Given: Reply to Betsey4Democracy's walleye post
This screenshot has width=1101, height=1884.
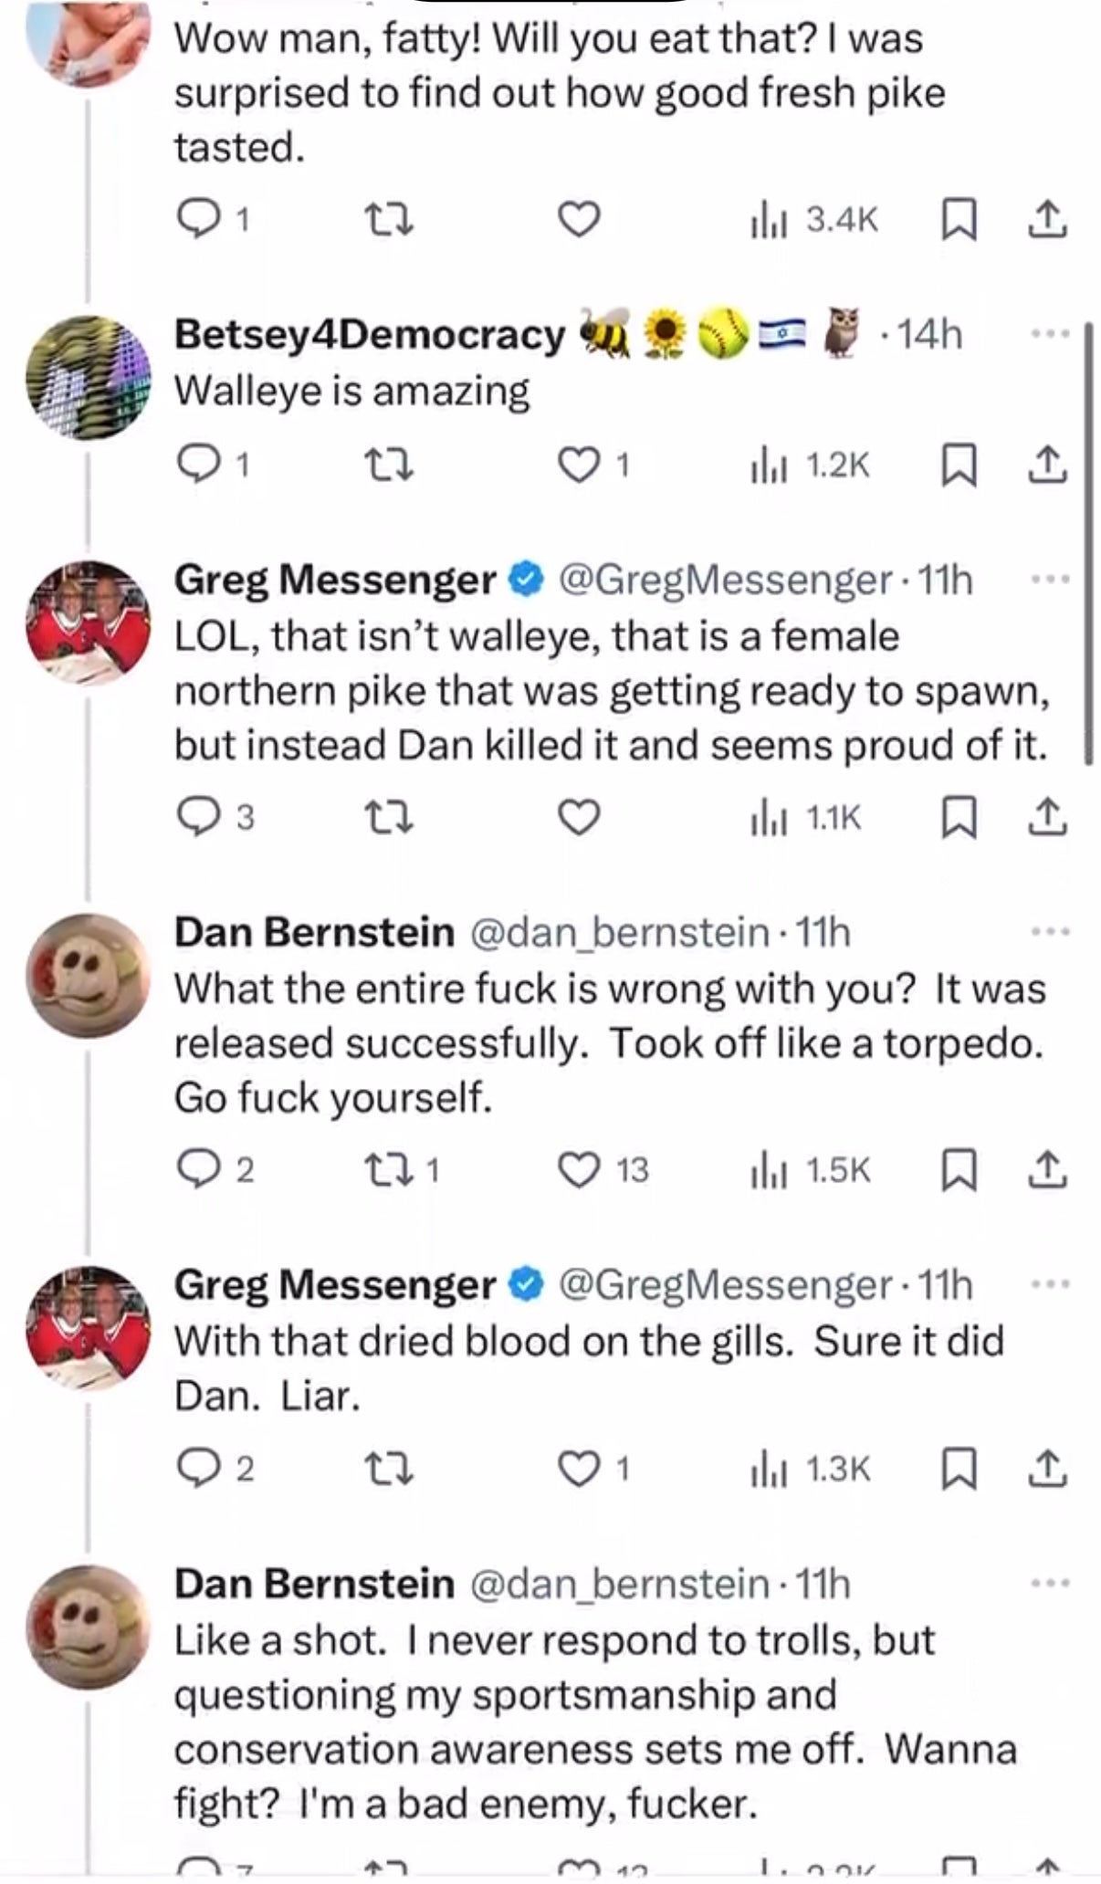Looking at the screenshot, I should pos(193,466).
